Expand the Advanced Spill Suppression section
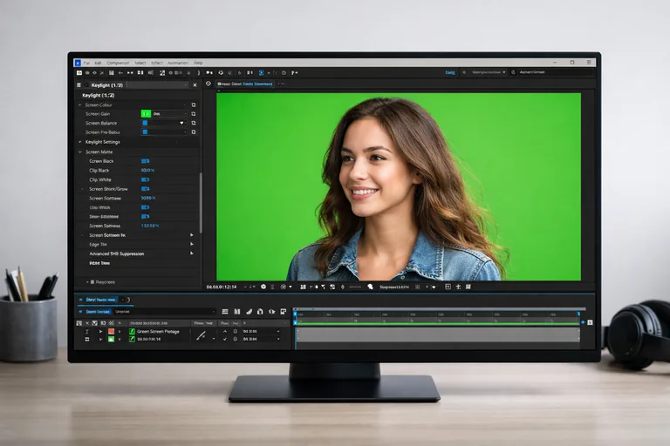Image resolution: width=670 pixels, height=446 pixels. click(x=191, y=253)
